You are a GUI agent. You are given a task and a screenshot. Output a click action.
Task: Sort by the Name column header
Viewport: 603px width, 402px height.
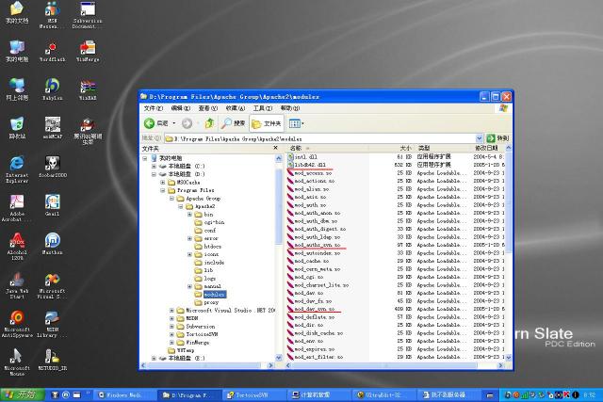pos(327,148)
